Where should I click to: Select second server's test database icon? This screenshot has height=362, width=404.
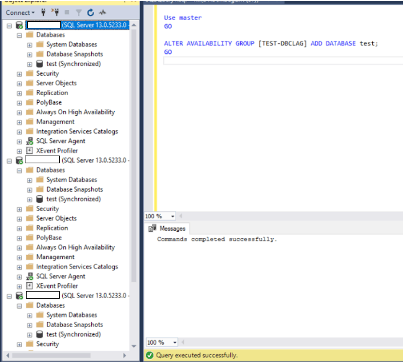click(40, 199)
